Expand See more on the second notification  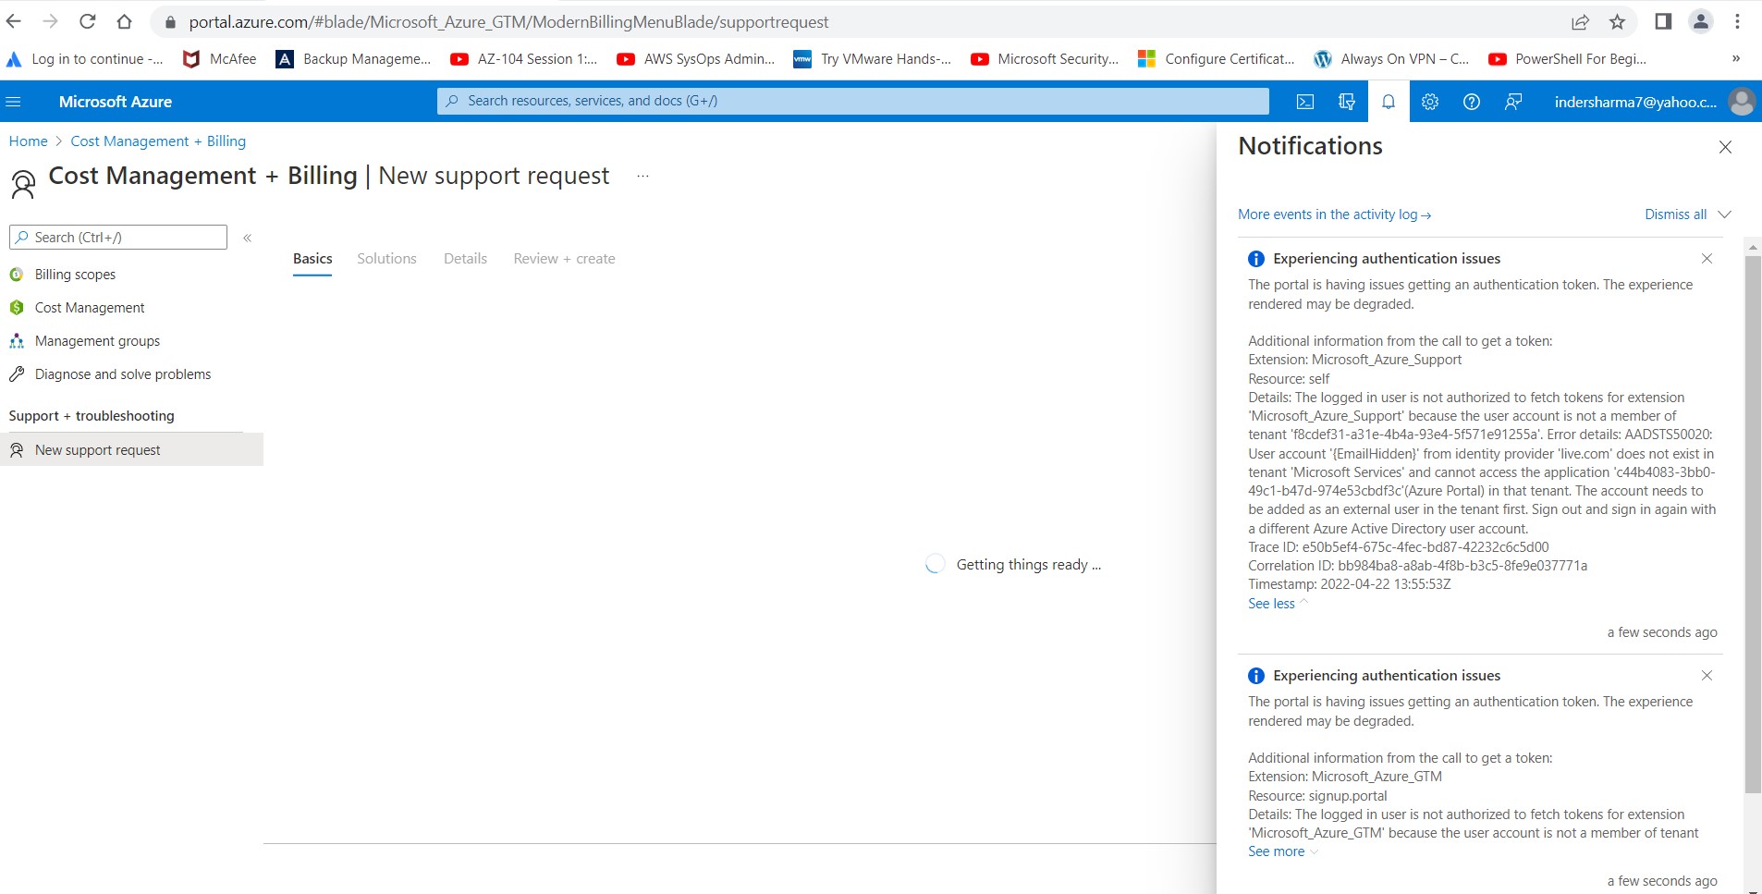(x=1276, y=851)
